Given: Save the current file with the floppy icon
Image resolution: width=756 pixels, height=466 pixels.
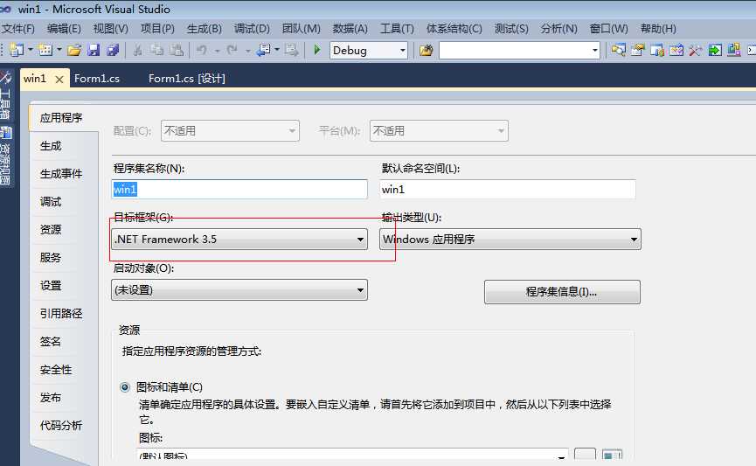Looking at the screenshot, I should (x=94, y=50).
